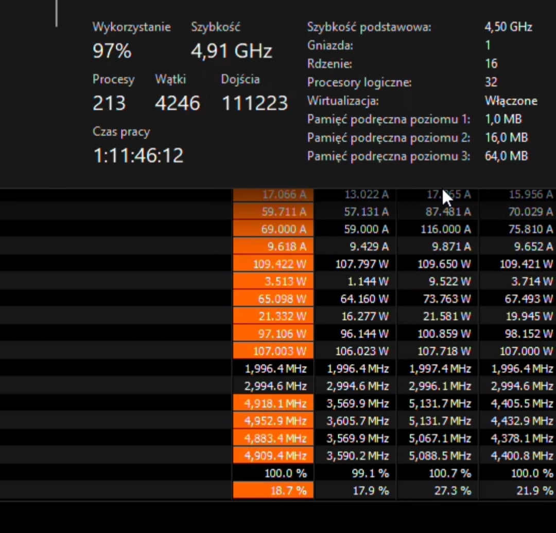This screenshot has width=556, height=533.
Task: Select the 64,0 MB cache value
Action: [x=507, y=156]
